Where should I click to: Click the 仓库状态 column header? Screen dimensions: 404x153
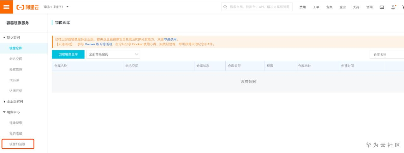203,66
